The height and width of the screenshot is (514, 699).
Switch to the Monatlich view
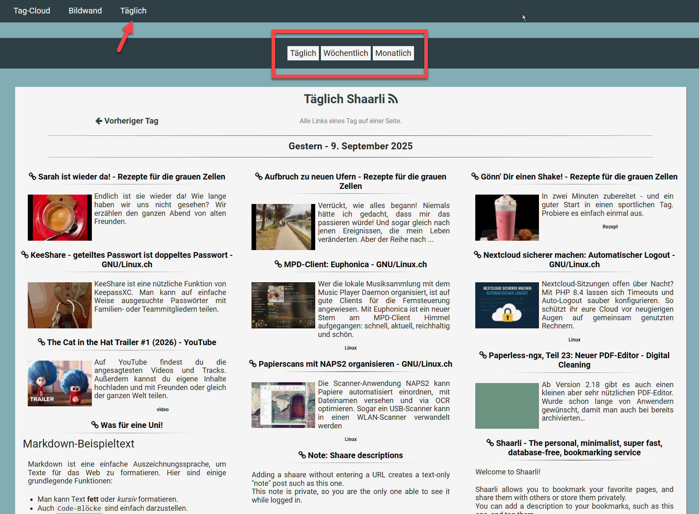point(393,53)
